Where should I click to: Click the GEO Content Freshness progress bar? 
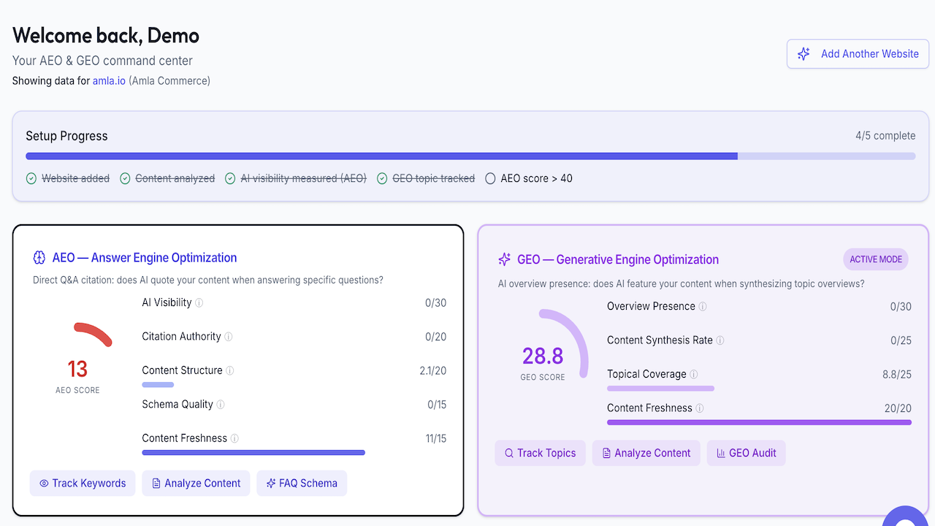pyautogui.click(x=759, y=422)
